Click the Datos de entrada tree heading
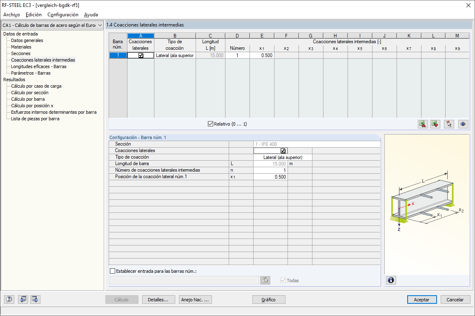 [20, 34]
